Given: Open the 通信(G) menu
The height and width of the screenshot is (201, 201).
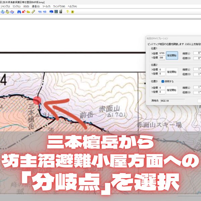Looking at the screenshot, I should click(x=36, y=6).
